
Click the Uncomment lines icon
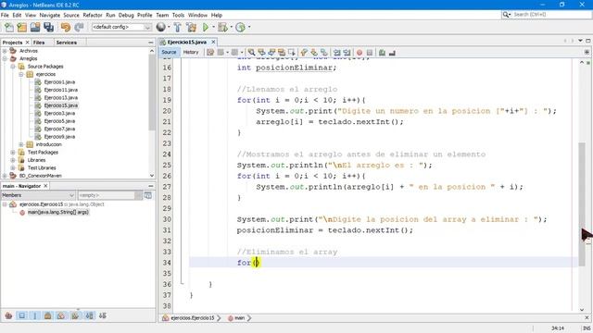(392, 53)
